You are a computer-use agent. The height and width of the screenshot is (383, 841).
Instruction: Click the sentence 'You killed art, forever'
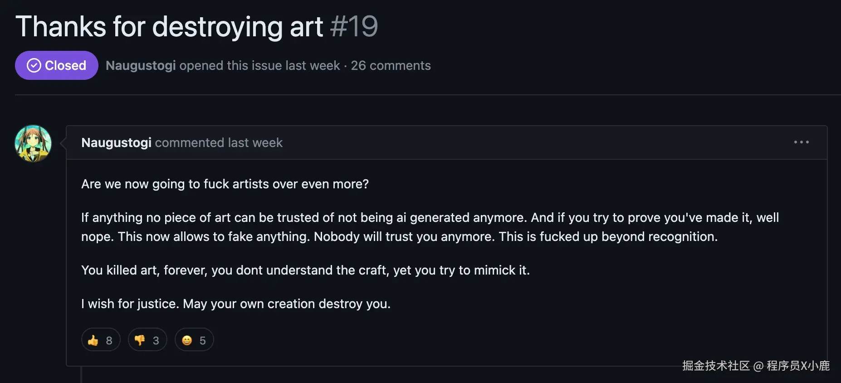(x=305, y=270)
